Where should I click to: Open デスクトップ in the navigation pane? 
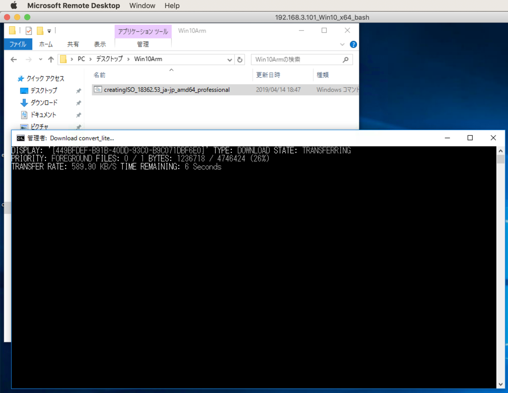[44, 91]
